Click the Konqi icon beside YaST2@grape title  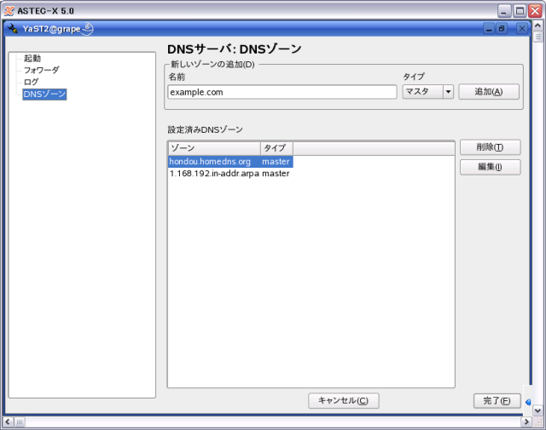pos(88,29)
